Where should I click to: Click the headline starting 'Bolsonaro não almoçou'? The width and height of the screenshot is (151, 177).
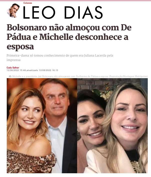tap(69, 37)
